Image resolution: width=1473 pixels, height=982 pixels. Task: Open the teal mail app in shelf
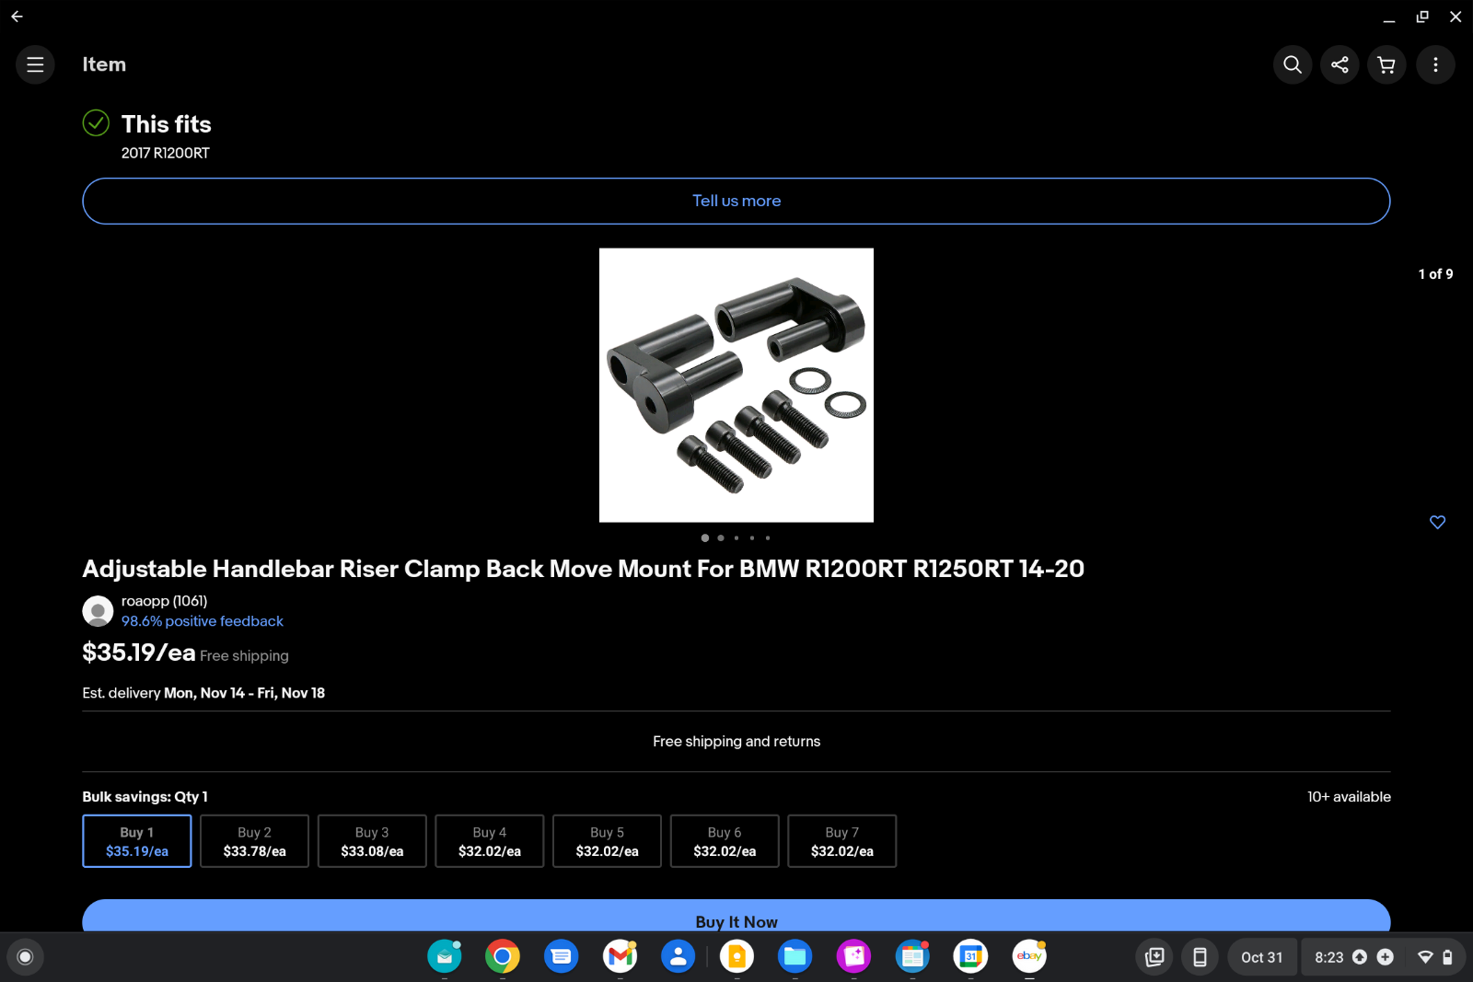pyautogui.click(x=444, y=957)
